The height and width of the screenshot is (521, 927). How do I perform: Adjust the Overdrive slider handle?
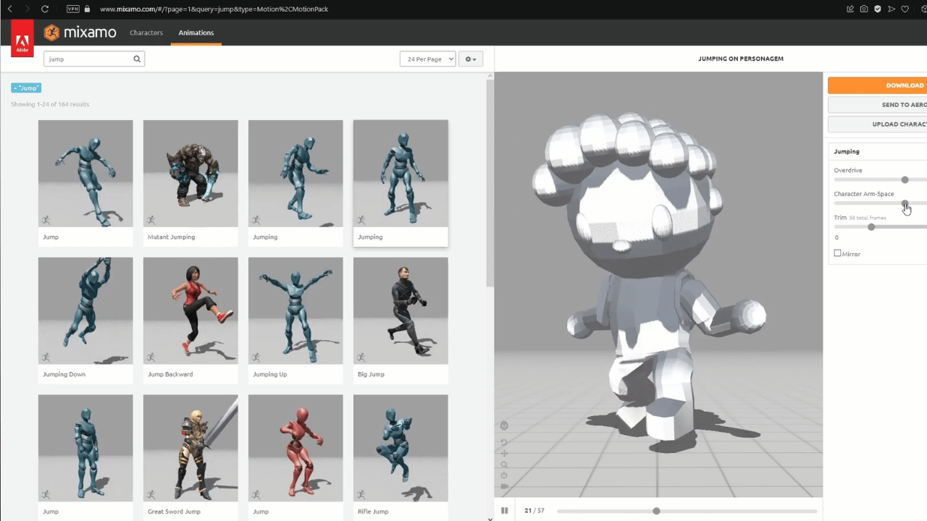pyautogui.click(x=905, y=179)
